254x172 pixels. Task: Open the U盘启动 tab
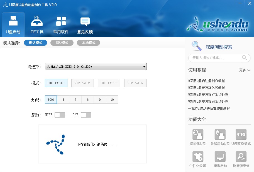(13, 25)
